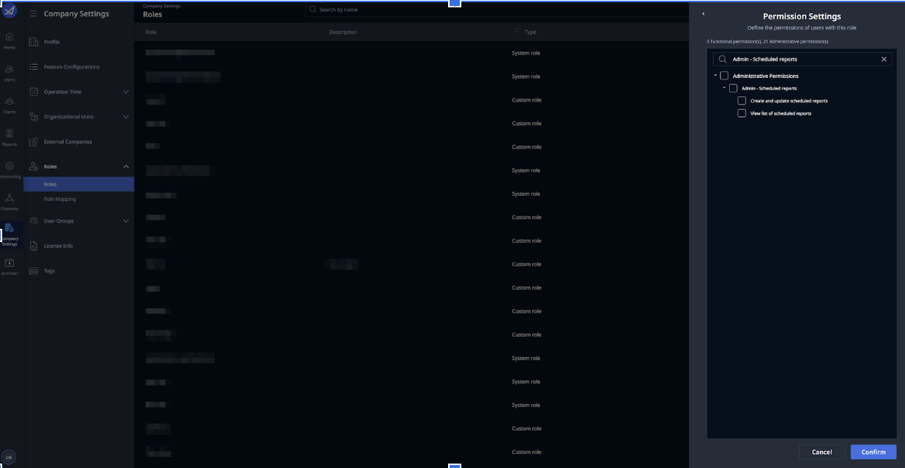Open Company Settings in the left rail

[x=10, y=235]
